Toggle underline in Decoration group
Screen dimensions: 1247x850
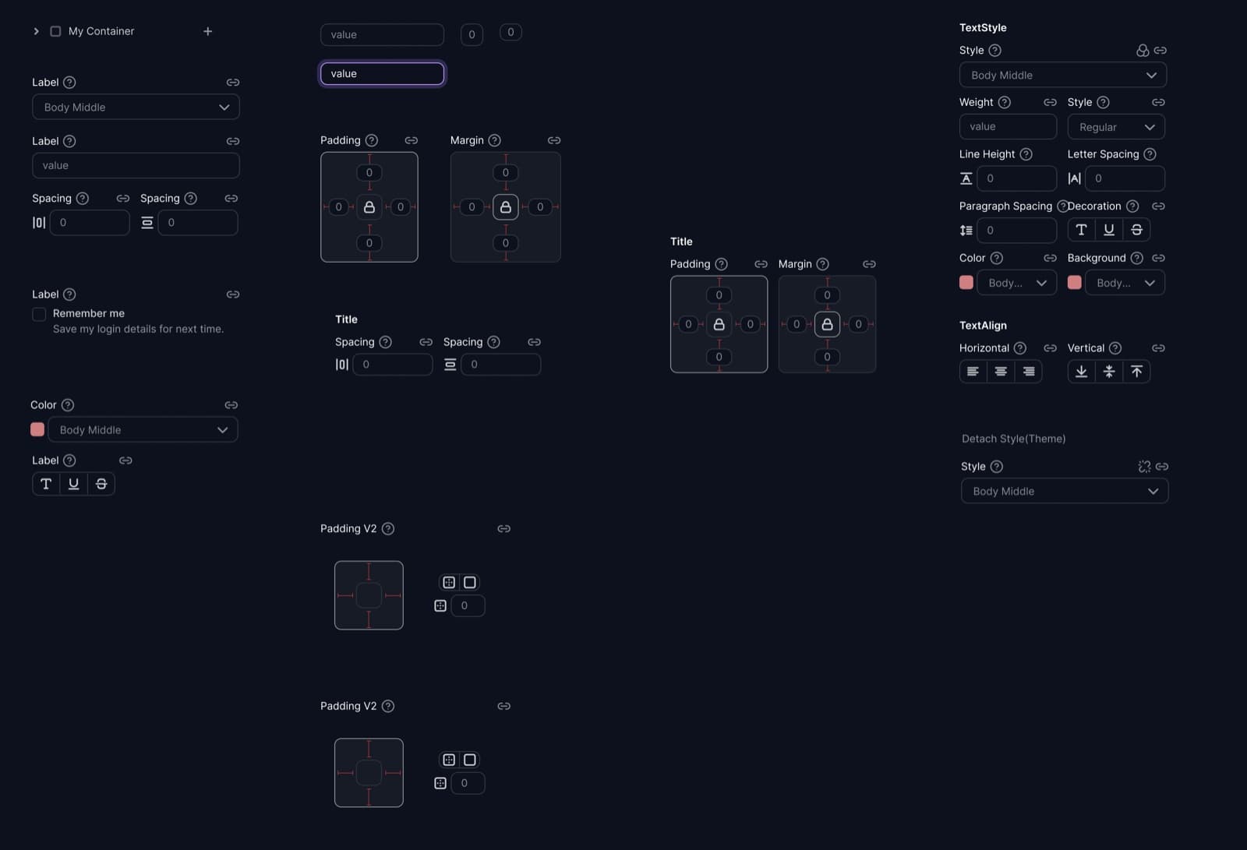point(1108,230)
